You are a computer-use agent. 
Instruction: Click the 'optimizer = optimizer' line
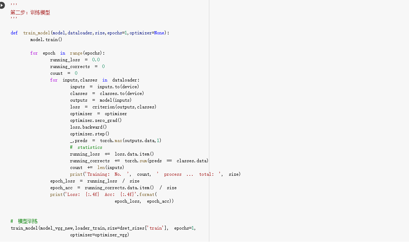(x=98, y=114)
